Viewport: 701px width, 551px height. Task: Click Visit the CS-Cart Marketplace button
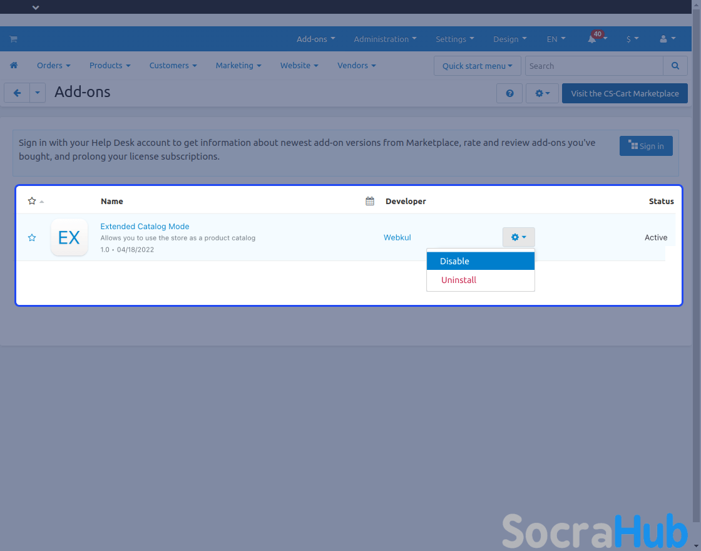coord(625,93)
